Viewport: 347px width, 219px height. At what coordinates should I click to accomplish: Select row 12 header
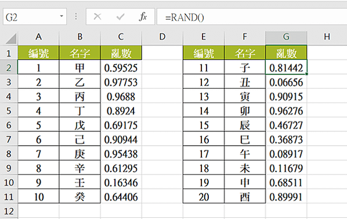point(9,211)
